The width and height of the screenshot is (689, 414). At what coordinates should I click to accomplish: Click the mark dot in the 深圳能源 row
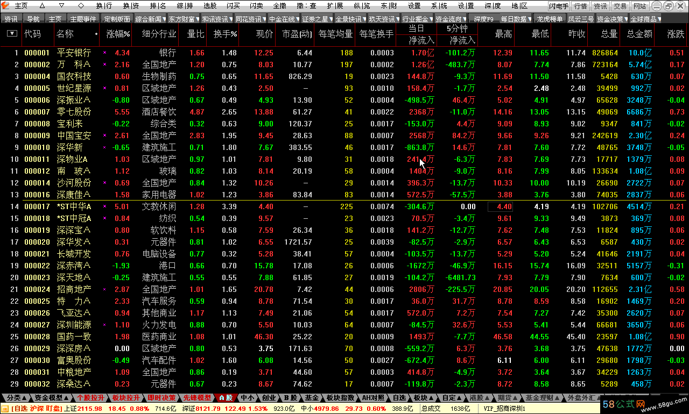pos(104,325)
